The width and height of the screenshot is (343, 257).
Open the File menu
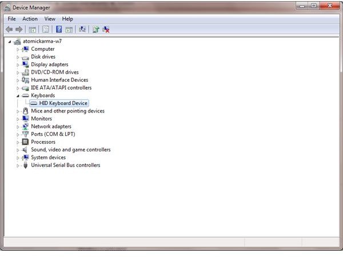coord(11,19)
